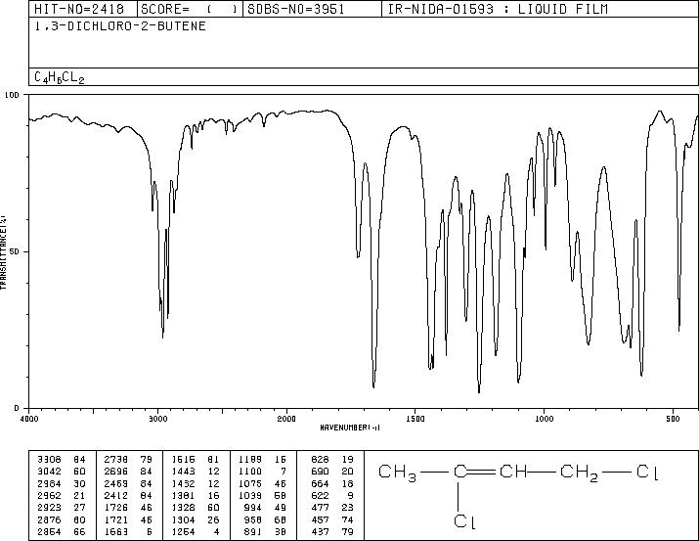699x541 pixels.
Task: Click the SCORE field in header
Action: click(190, 9)
